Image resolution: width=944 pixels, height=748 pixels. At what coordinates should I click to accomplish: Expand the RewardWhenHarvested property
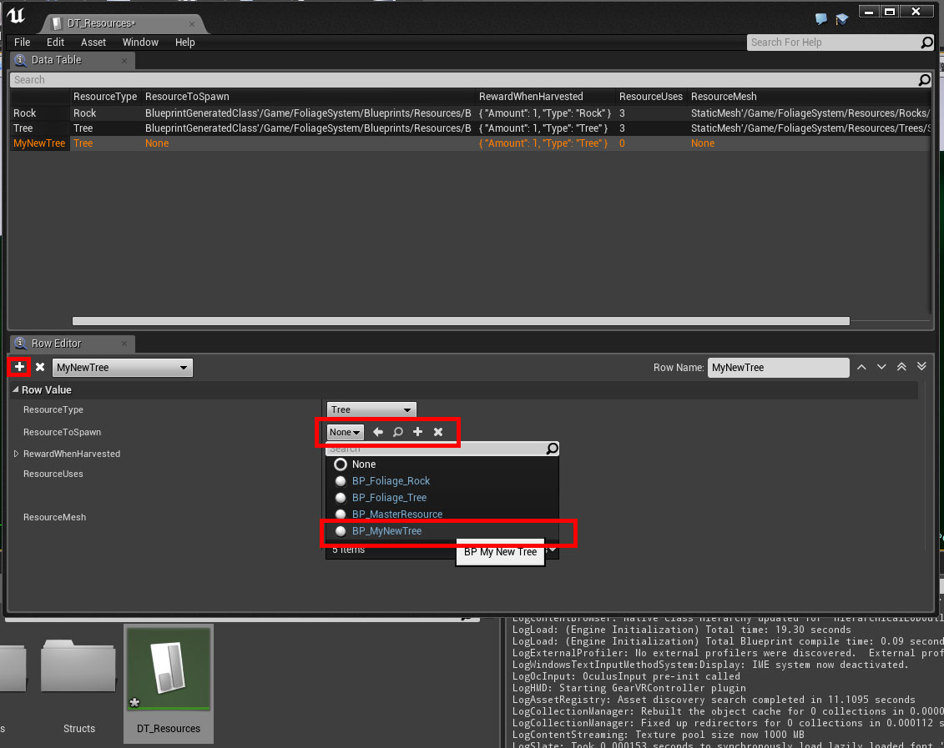click(x=16, y=454)
